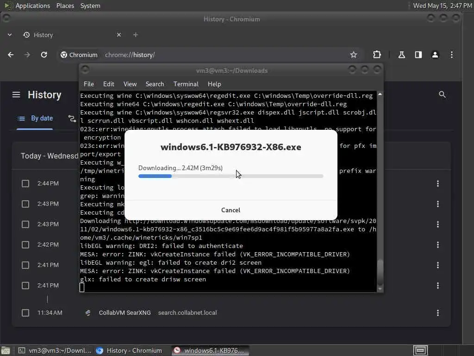This screenshot has height=356, width=474.
Task: Select the By date tab
Action: pyautogui.click(x=35, y=118)
